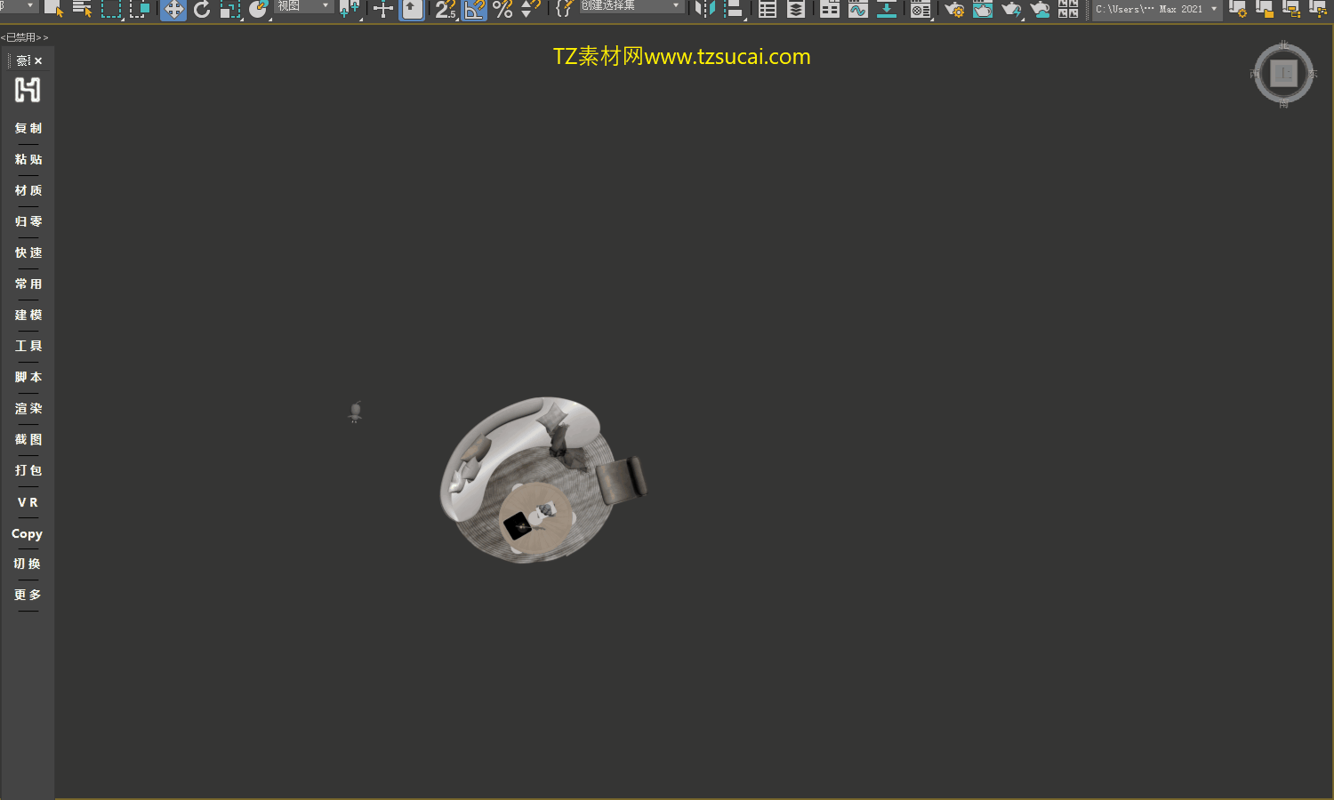
Task: Open the 建模 (Modeling) menu
Action: tap(28, 315)
